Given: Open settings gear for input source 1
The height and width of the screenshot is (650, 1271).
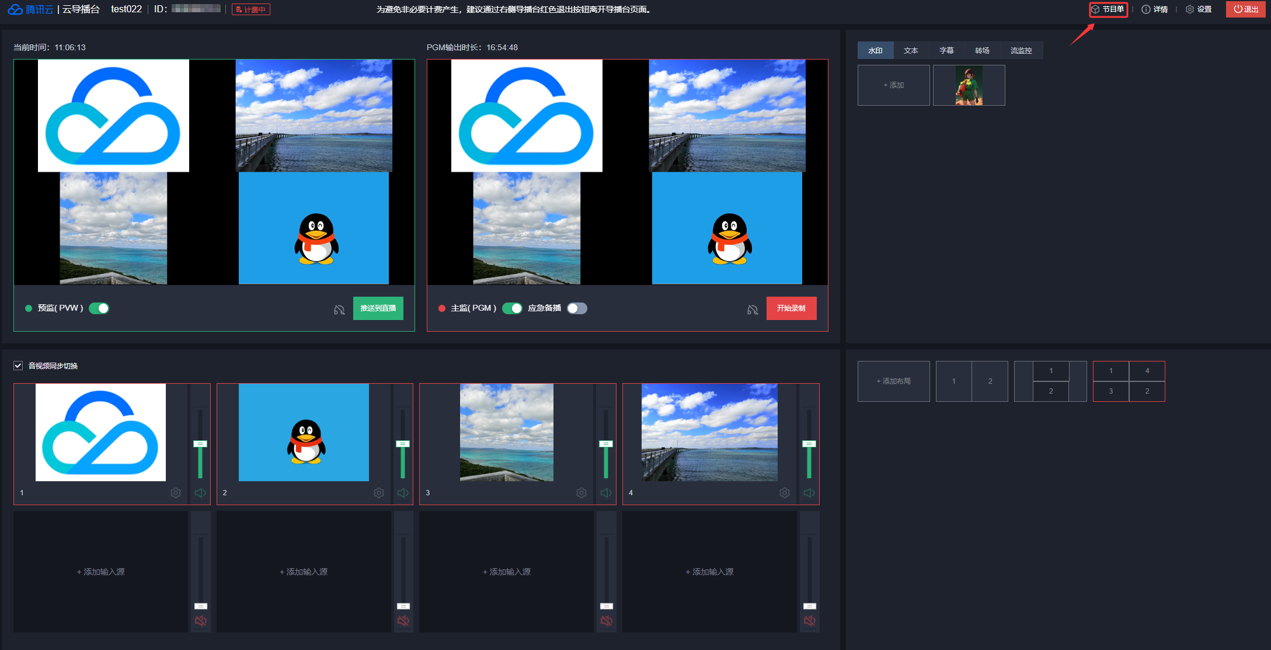Looking at the screenshot, I should (176, 493).
